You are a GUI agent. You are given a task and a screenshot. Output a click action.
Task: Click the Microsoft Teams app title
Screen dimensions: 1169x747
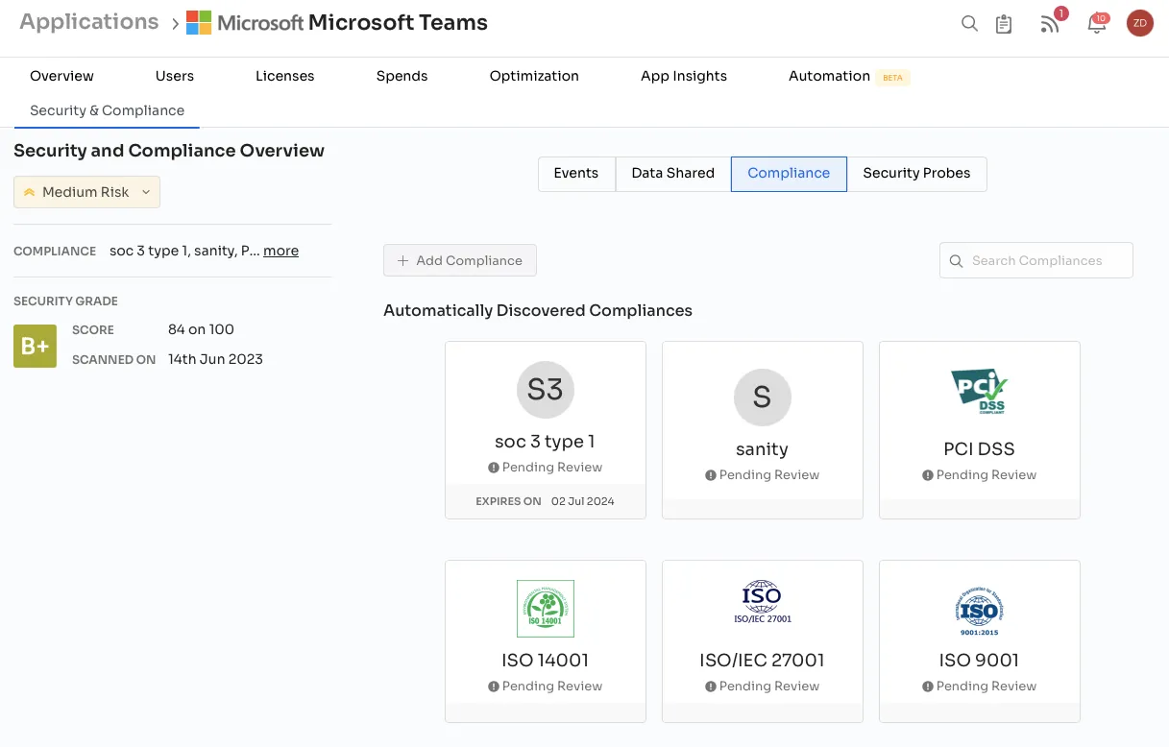(398, 22)
